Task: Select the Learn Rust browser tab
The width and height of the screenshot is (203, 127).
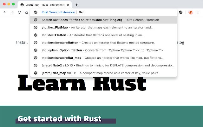Action: click(44, 5)
